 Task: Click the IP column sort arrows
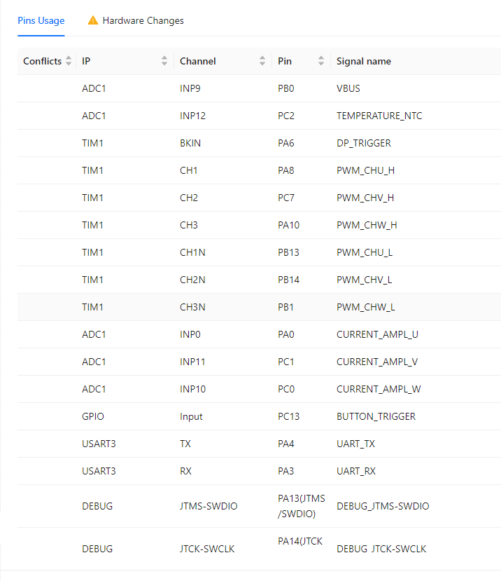164,61
